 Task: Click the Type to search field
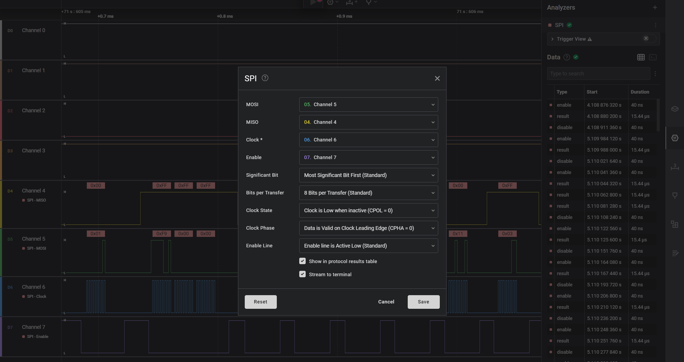coord(598,74)
